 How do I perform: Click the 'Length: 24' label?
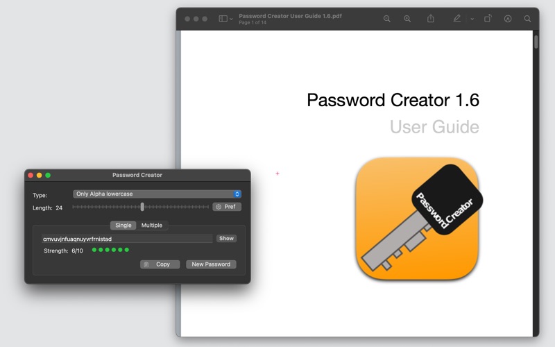pos(47,208)
